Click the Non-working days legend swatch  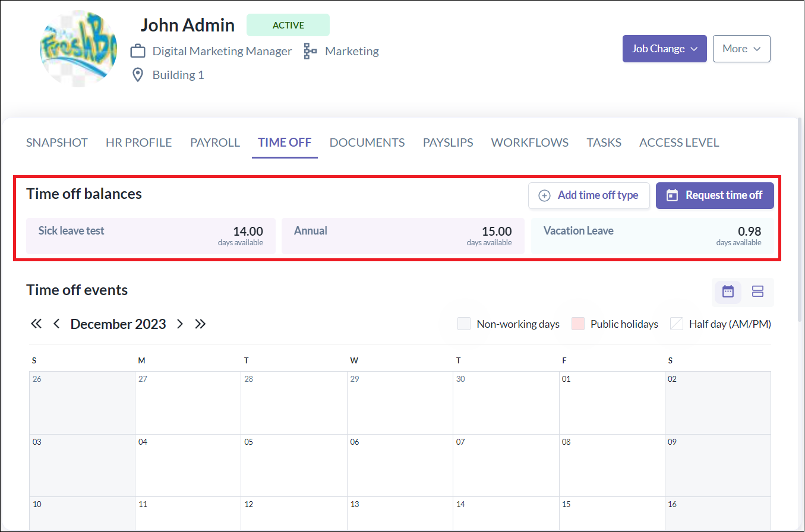point(464,324)
